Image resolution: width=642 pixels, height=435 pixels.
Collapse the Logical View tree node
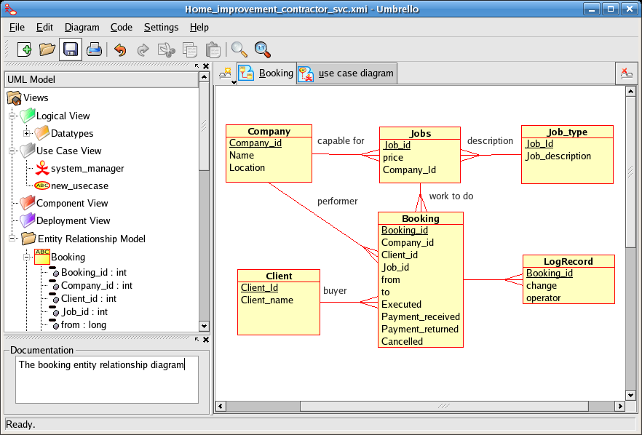click(x=12, y=116)
